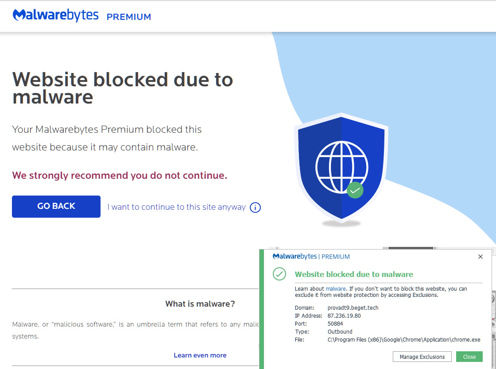Viewport: 496px width, 369px height.
Task: Click the chrome.exe file path in popup
Action: tap(404, 339)
